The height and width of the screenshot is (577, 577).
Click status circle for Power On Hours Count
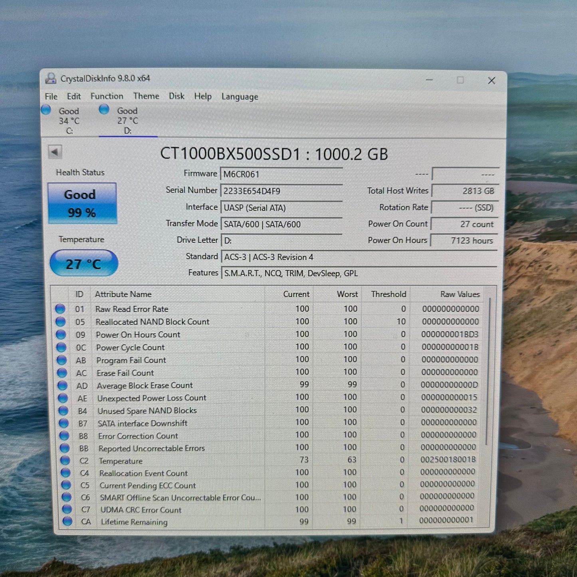(x=61, y=334)
